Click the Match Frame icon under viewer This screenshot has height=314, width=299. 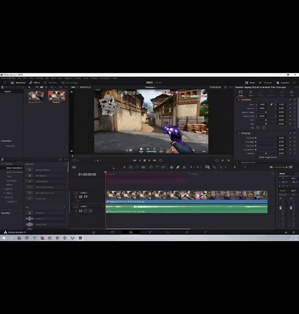(217, 161)
